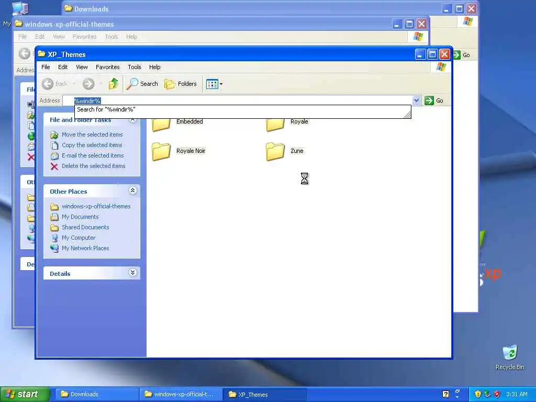This screenshot has width=536, height=402.
Task: Open Favorites menu in windows-xp-official-themes window
Action: [x=84, y=37]
